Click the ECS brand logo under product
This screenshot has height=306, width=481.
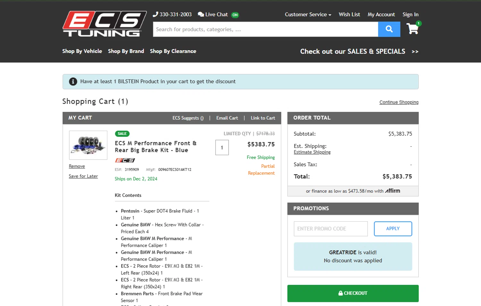pos(125,160)
